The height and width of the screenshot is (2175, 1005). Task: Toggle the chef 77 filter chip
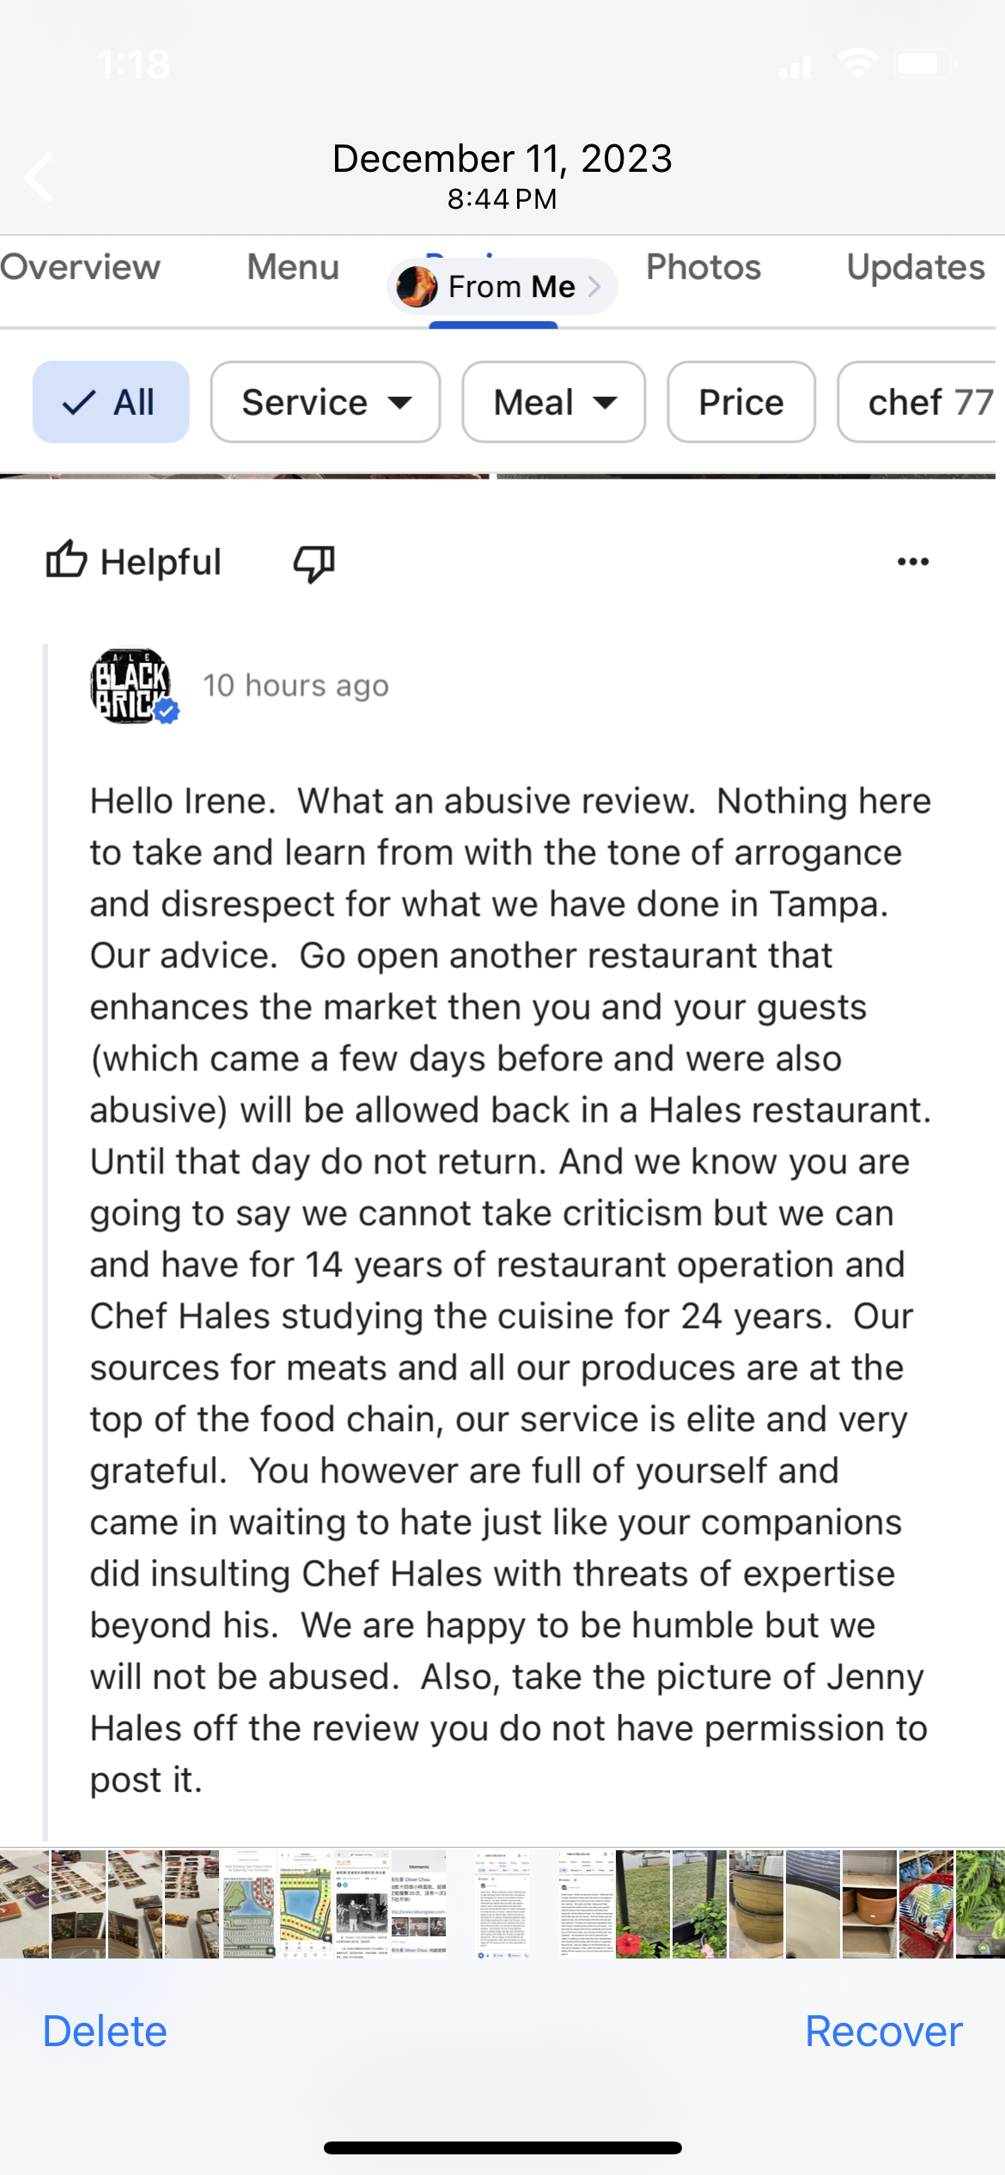[x=919, y=402]
